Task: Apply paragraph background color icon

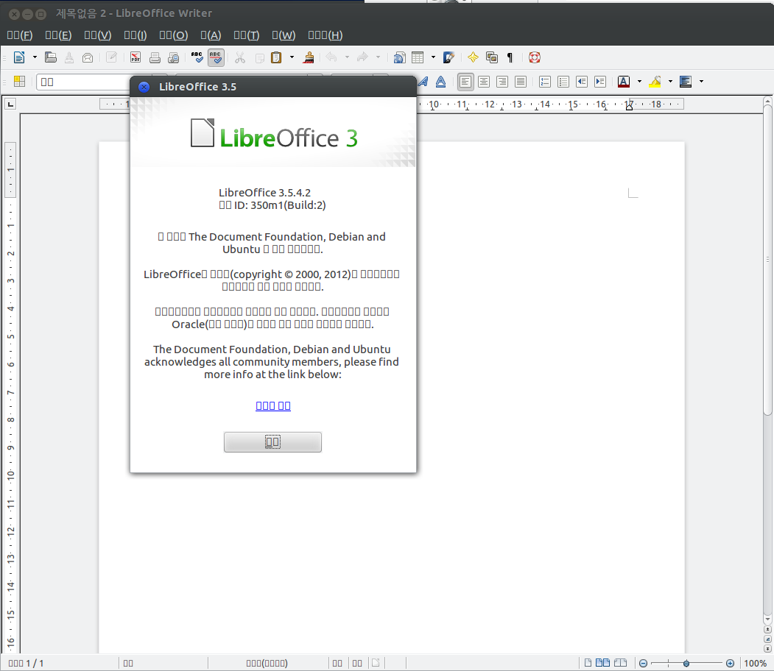Action: [686, 82]
